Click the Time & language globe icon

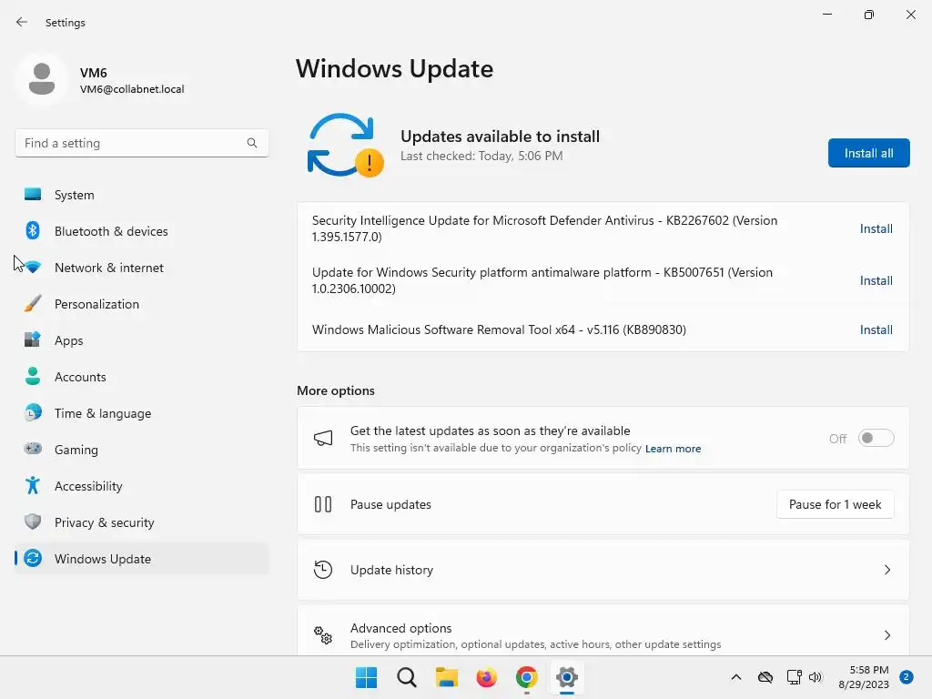tap(33, 412)
